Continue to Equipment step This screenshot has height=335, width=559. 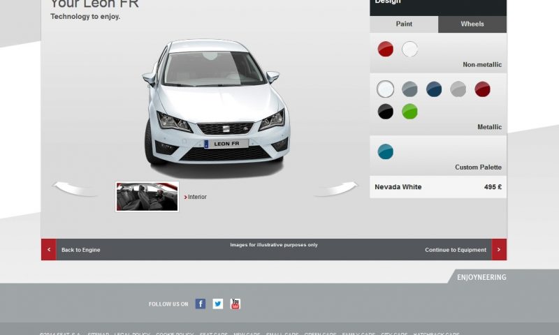pyautogui.click(x=456, y=250)
